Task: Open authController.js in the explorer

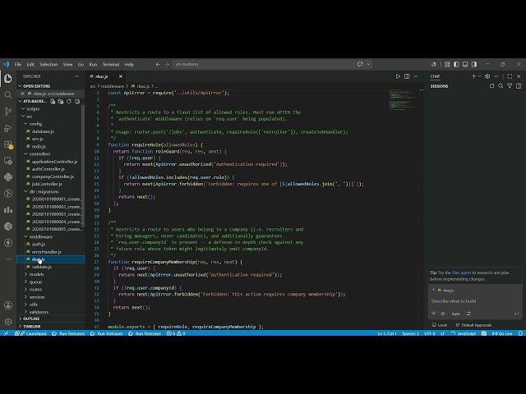Action: click(x=48, y=169)
